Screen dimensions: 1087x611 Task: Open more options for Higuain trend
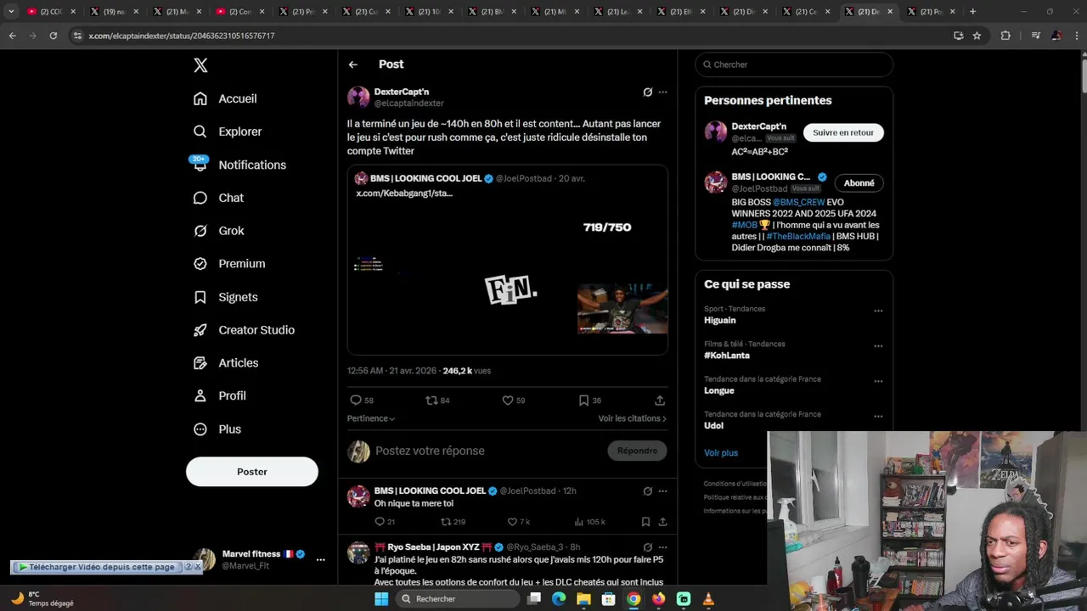[x=878, y=311]
